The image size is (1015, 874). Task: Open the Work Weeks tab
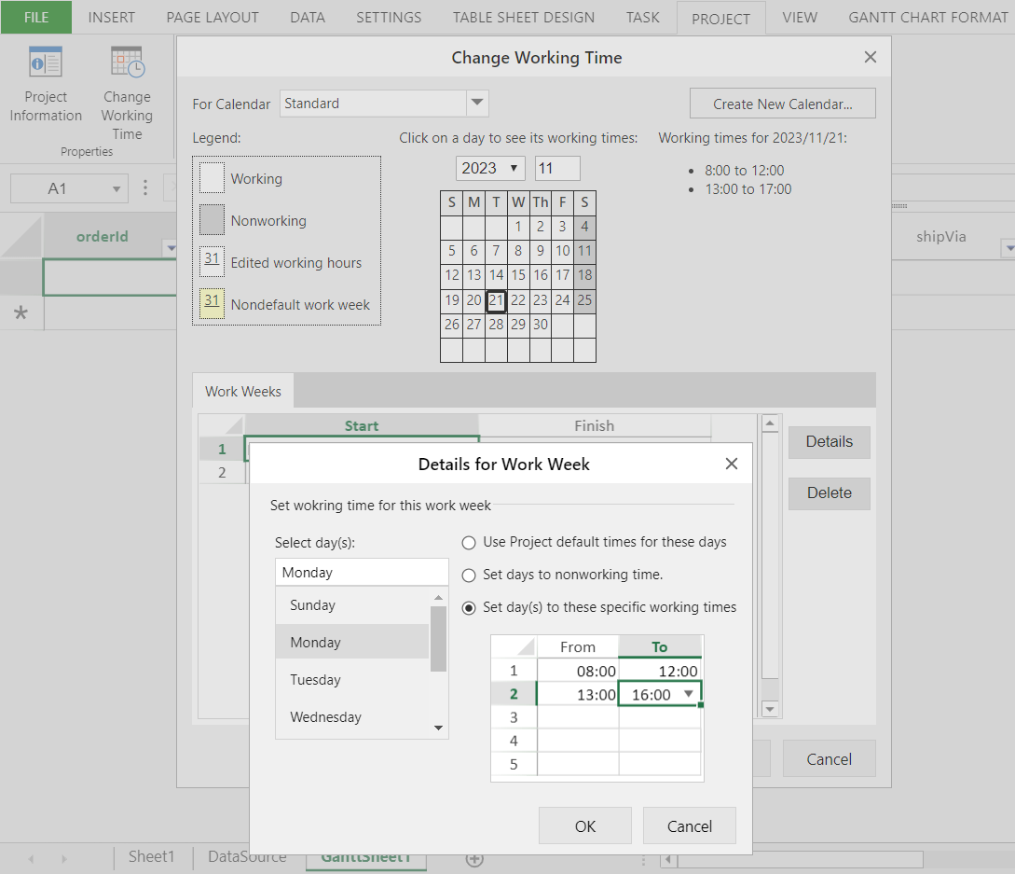[x=243, y=392]
